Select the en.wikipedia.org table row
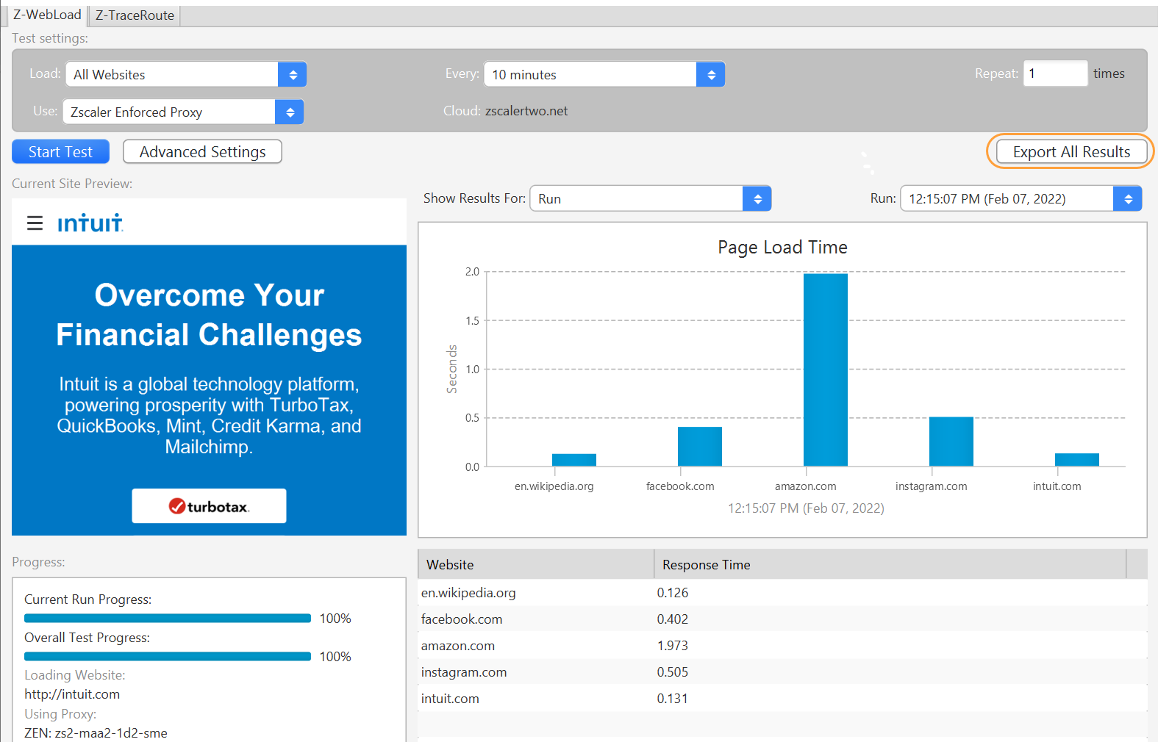Viewport: 1158px width, 742px height. pos(782,592)
